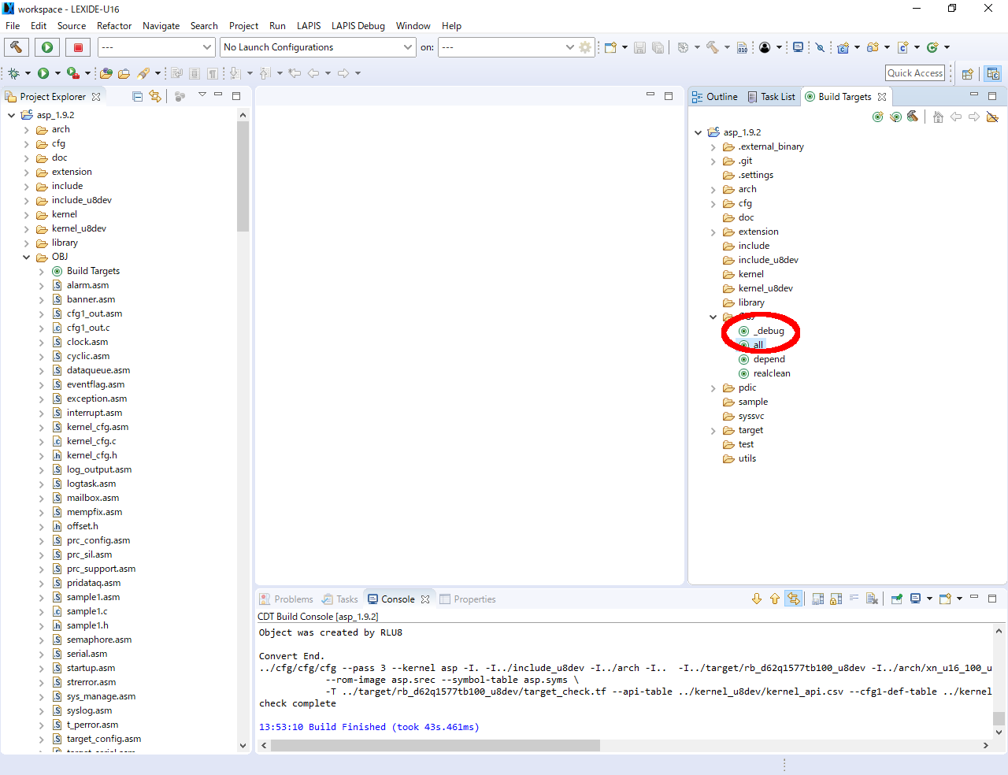The image size is (1008, 775).
Task: Click the Quick Access search field
Action: (915, 73)
